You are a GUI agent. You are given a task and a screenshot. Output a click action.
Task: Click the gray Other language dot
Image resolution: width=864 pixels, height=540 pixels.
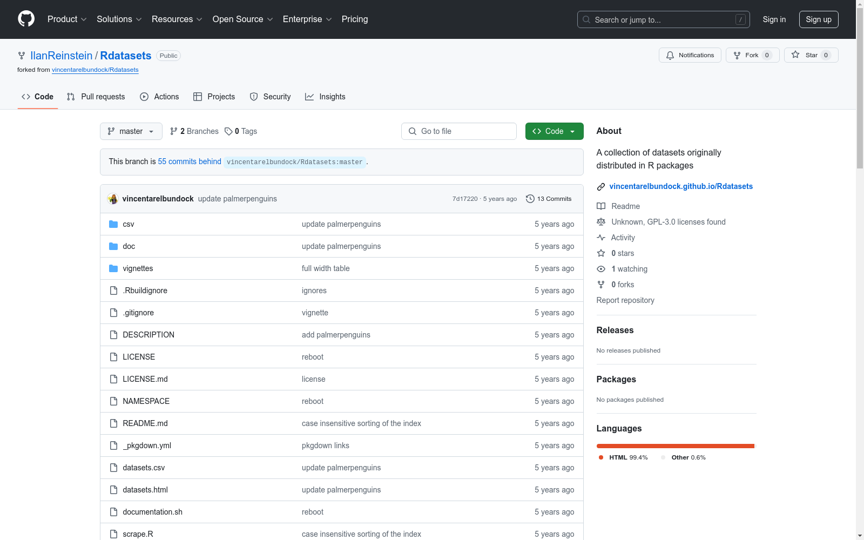click(663, 457)
